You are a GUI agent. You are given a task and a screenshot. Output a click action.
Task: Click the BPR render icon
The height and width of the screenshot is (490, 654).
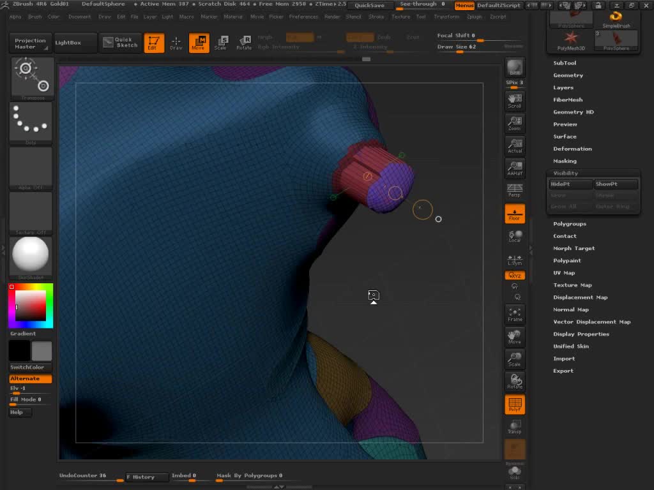[x=515, y=68]
